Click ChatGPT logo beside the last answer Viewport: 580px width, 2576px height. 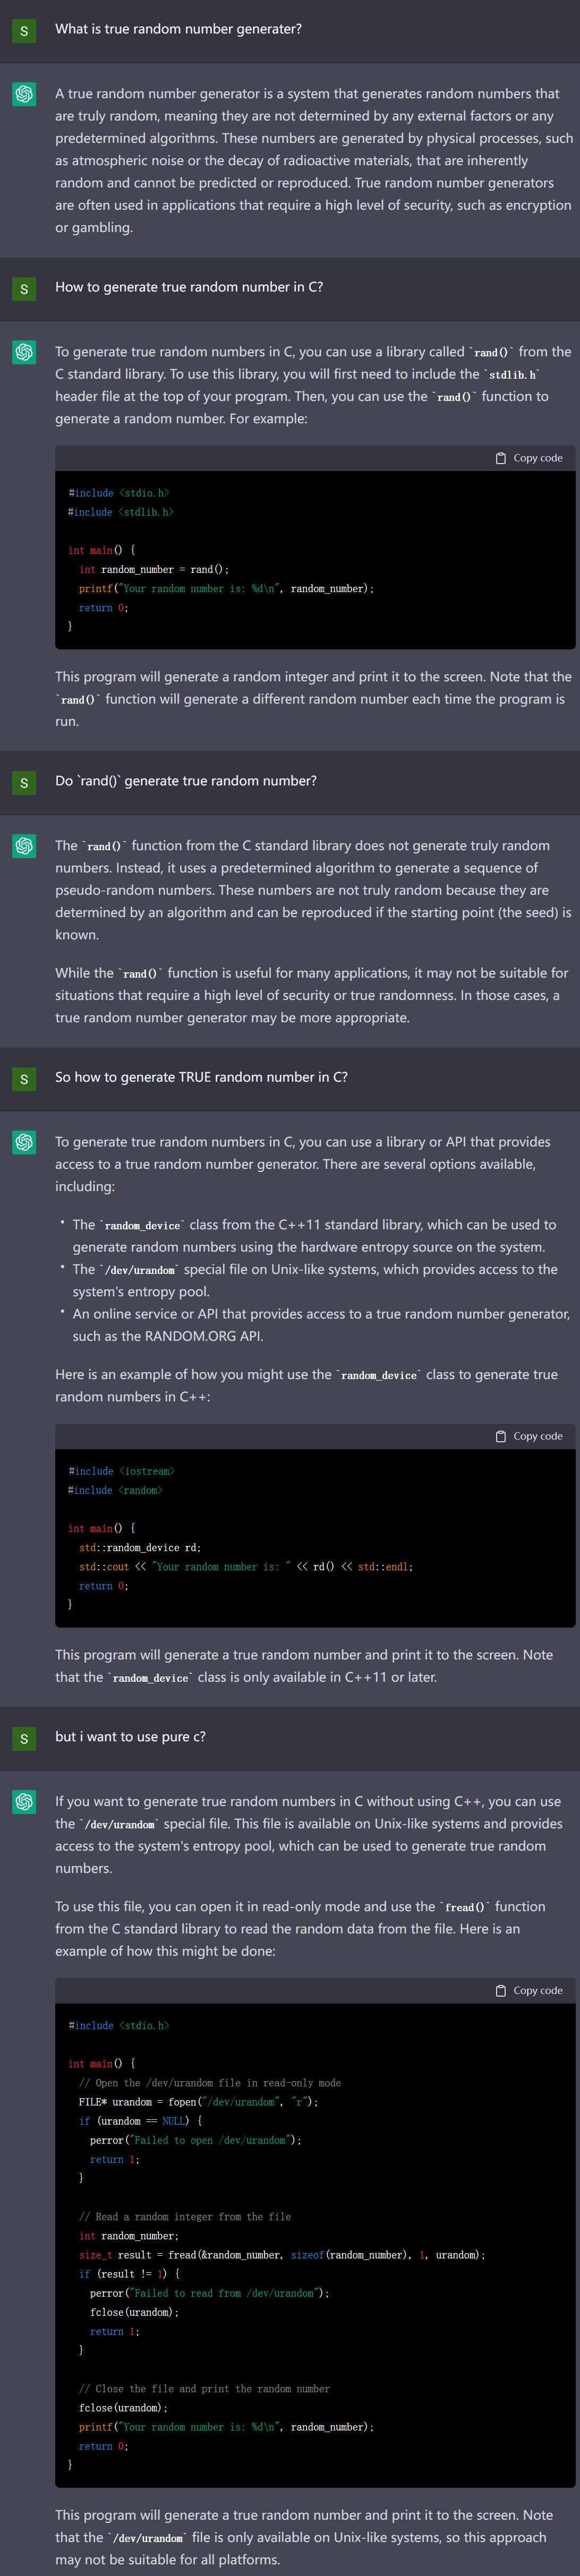click(24, 1802)
